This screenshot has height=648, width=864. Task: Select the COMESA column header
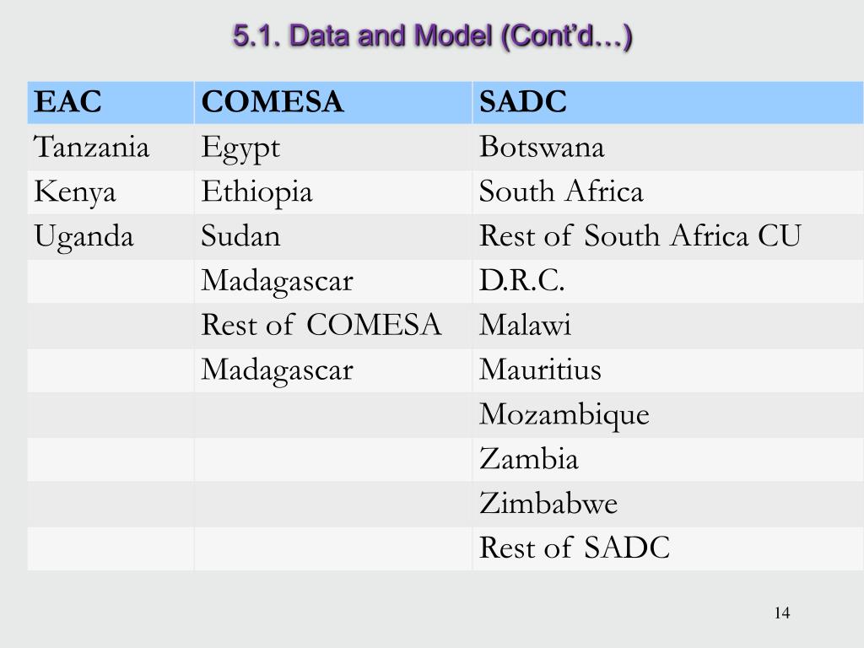coord(332,102)
